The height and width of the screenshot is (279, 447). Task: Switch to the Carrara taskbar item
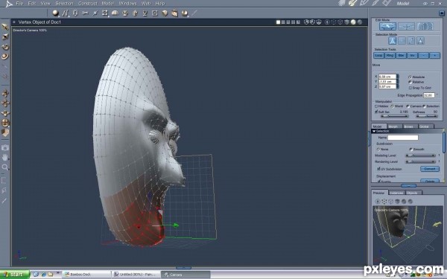[186, 275]
